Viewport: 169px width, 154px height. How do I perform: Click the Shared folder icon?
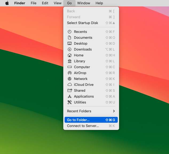pyautogui.click(x=70, y=90)
